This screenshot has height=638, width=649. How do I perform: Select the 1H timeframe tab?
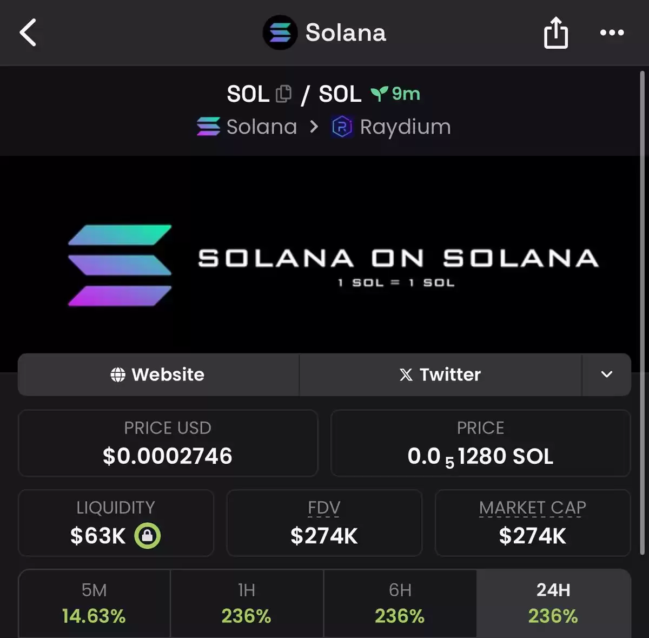pos(247,603)
